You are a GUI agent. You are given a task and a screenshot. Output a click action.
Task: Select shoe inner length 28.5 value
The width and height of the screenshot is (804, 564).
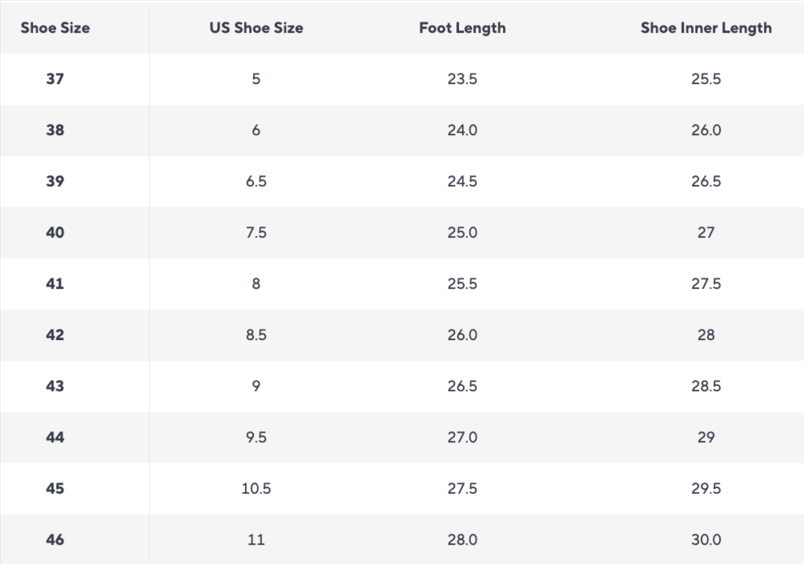[706, 386]
